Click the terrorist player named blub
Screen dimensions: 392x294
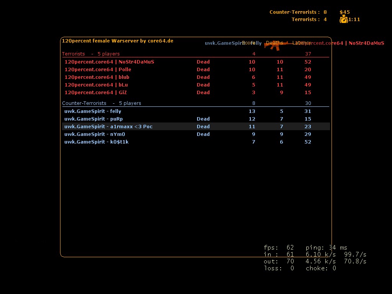[96, 77]
